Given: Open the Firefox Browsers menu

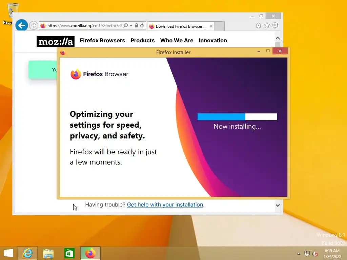Looking at the screenshot, I should (x=102, y=41).
